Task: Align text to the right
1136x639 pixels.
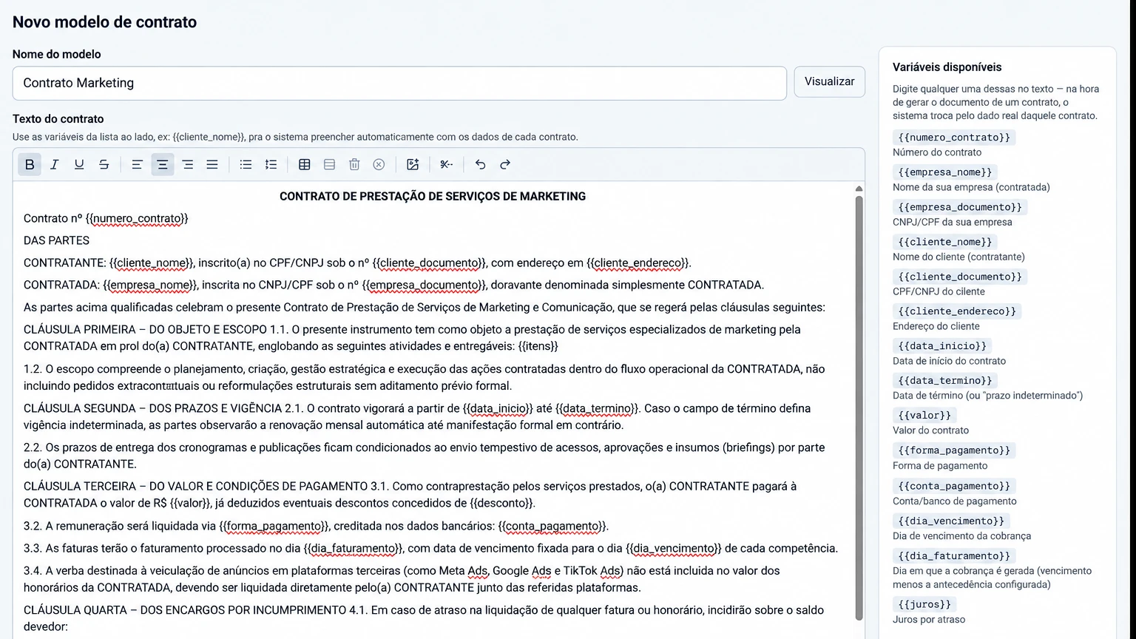Action: click(x=187, y=164)
